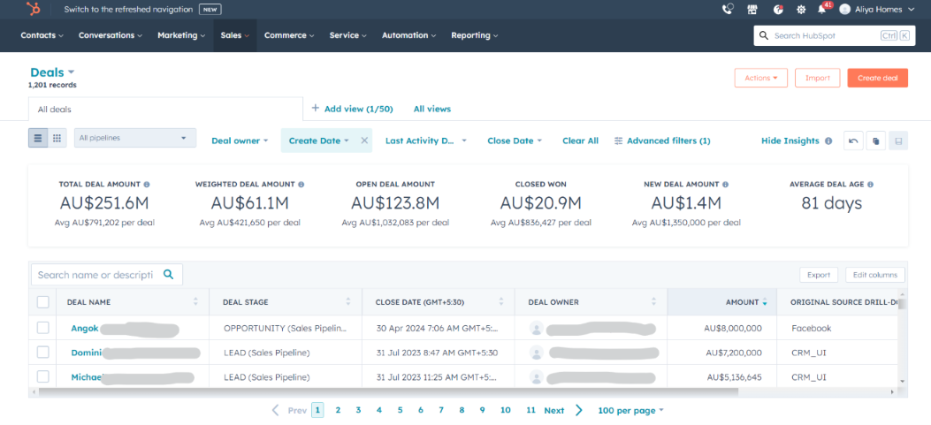This screenshot has width=931, height=425.
Task: Click Add view (1/50) link
Action: (x=352, y=109)
